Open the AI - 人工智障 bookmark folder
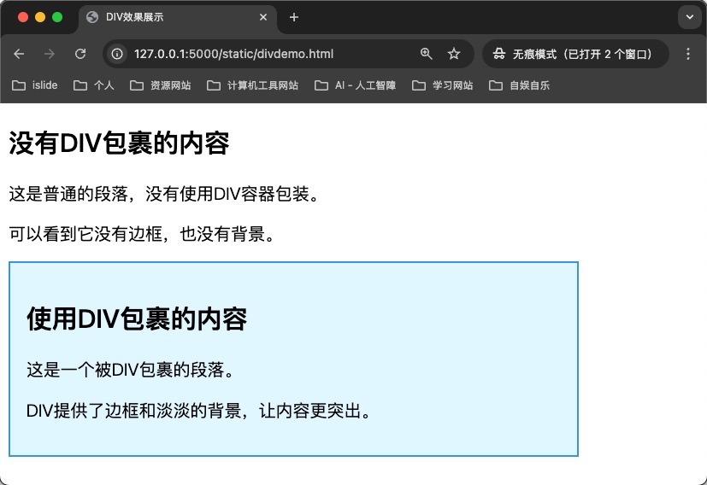707x485 pixels. [x=356, y=85]
